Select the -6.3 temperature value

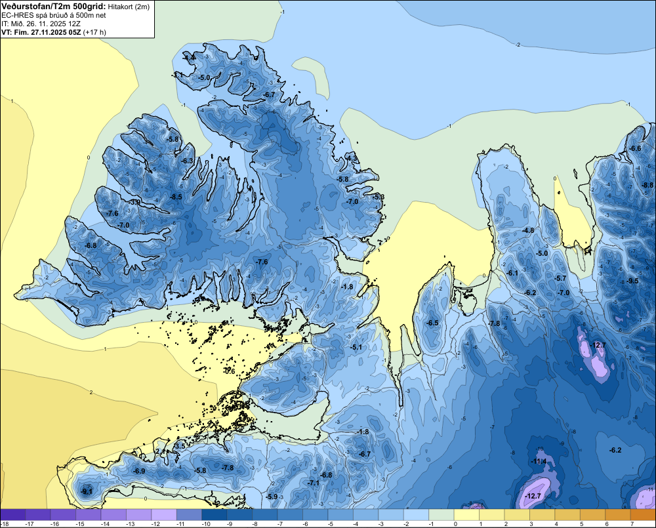pos(187,161)
